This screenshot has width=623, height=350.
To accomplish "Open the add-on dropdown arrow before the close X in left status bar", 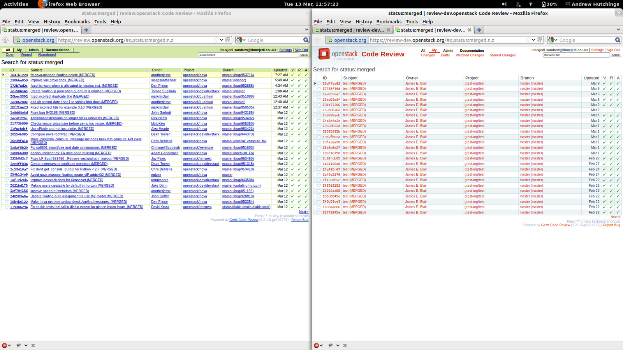I will click(x=26, y=345).
